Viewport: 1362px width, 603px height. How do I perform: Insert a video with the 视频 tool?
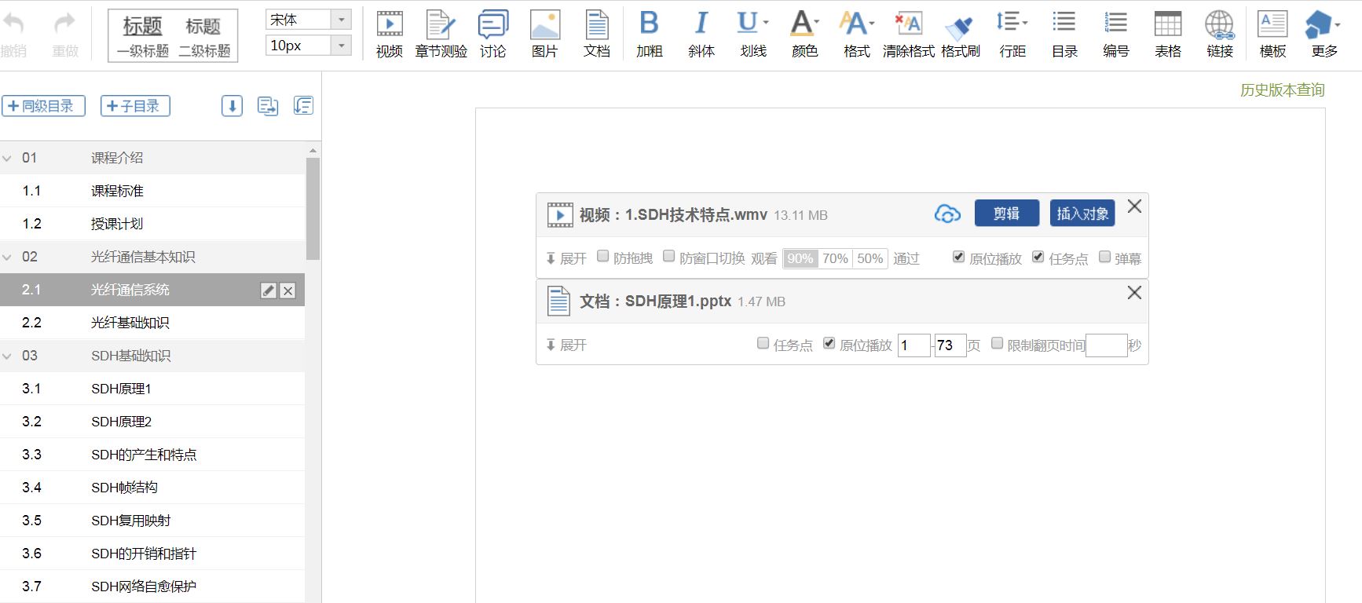tap(390, 35)
